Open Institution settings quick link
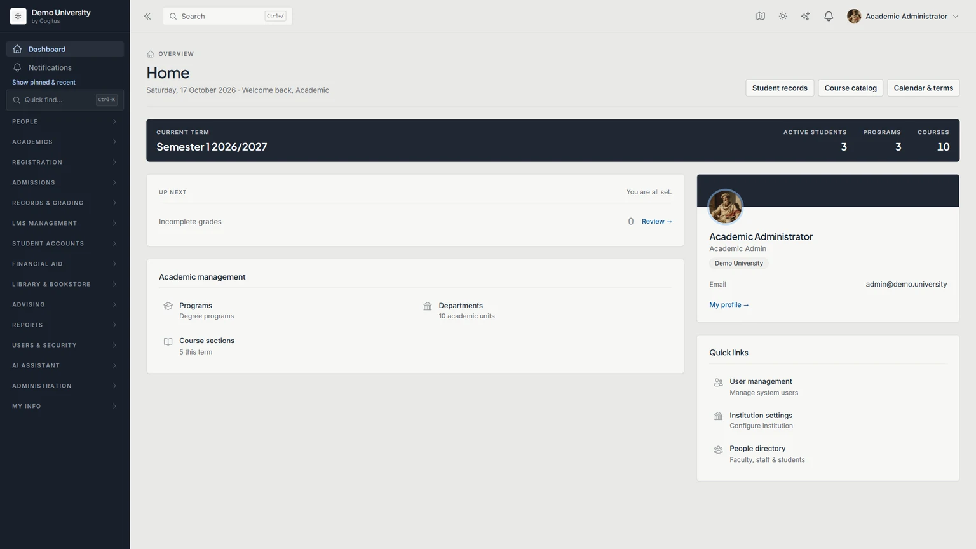The height and width of the screenshot is (549, 976). pyautogui.click(x=828, y=420)
